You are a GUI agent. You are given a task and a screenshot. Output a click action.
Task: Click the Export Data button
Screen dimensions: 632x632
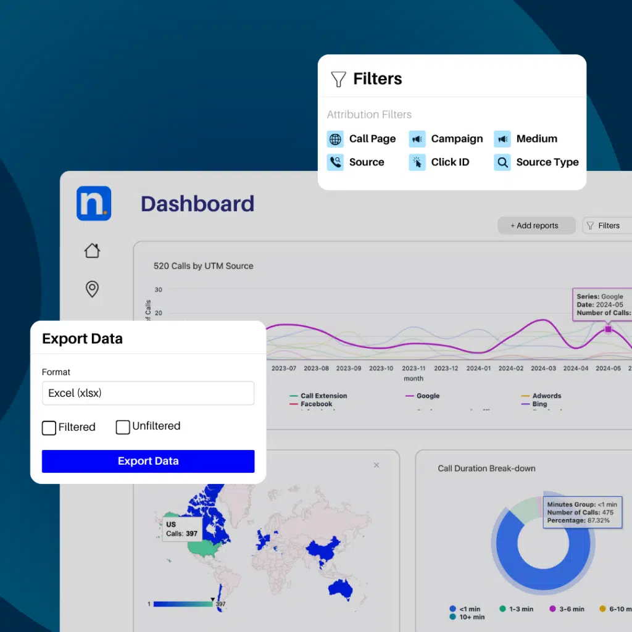tap(148, 461)
